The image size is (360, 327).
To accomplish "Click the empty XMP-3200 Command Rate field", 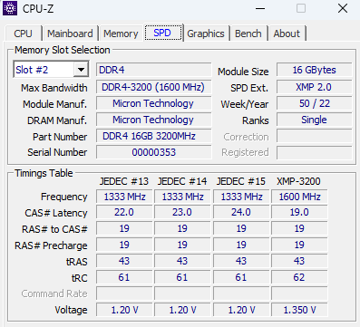I will [299, 293].
